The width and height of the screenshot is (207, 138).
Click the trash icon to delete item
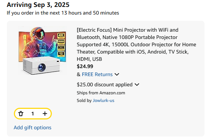click(21, 114)
